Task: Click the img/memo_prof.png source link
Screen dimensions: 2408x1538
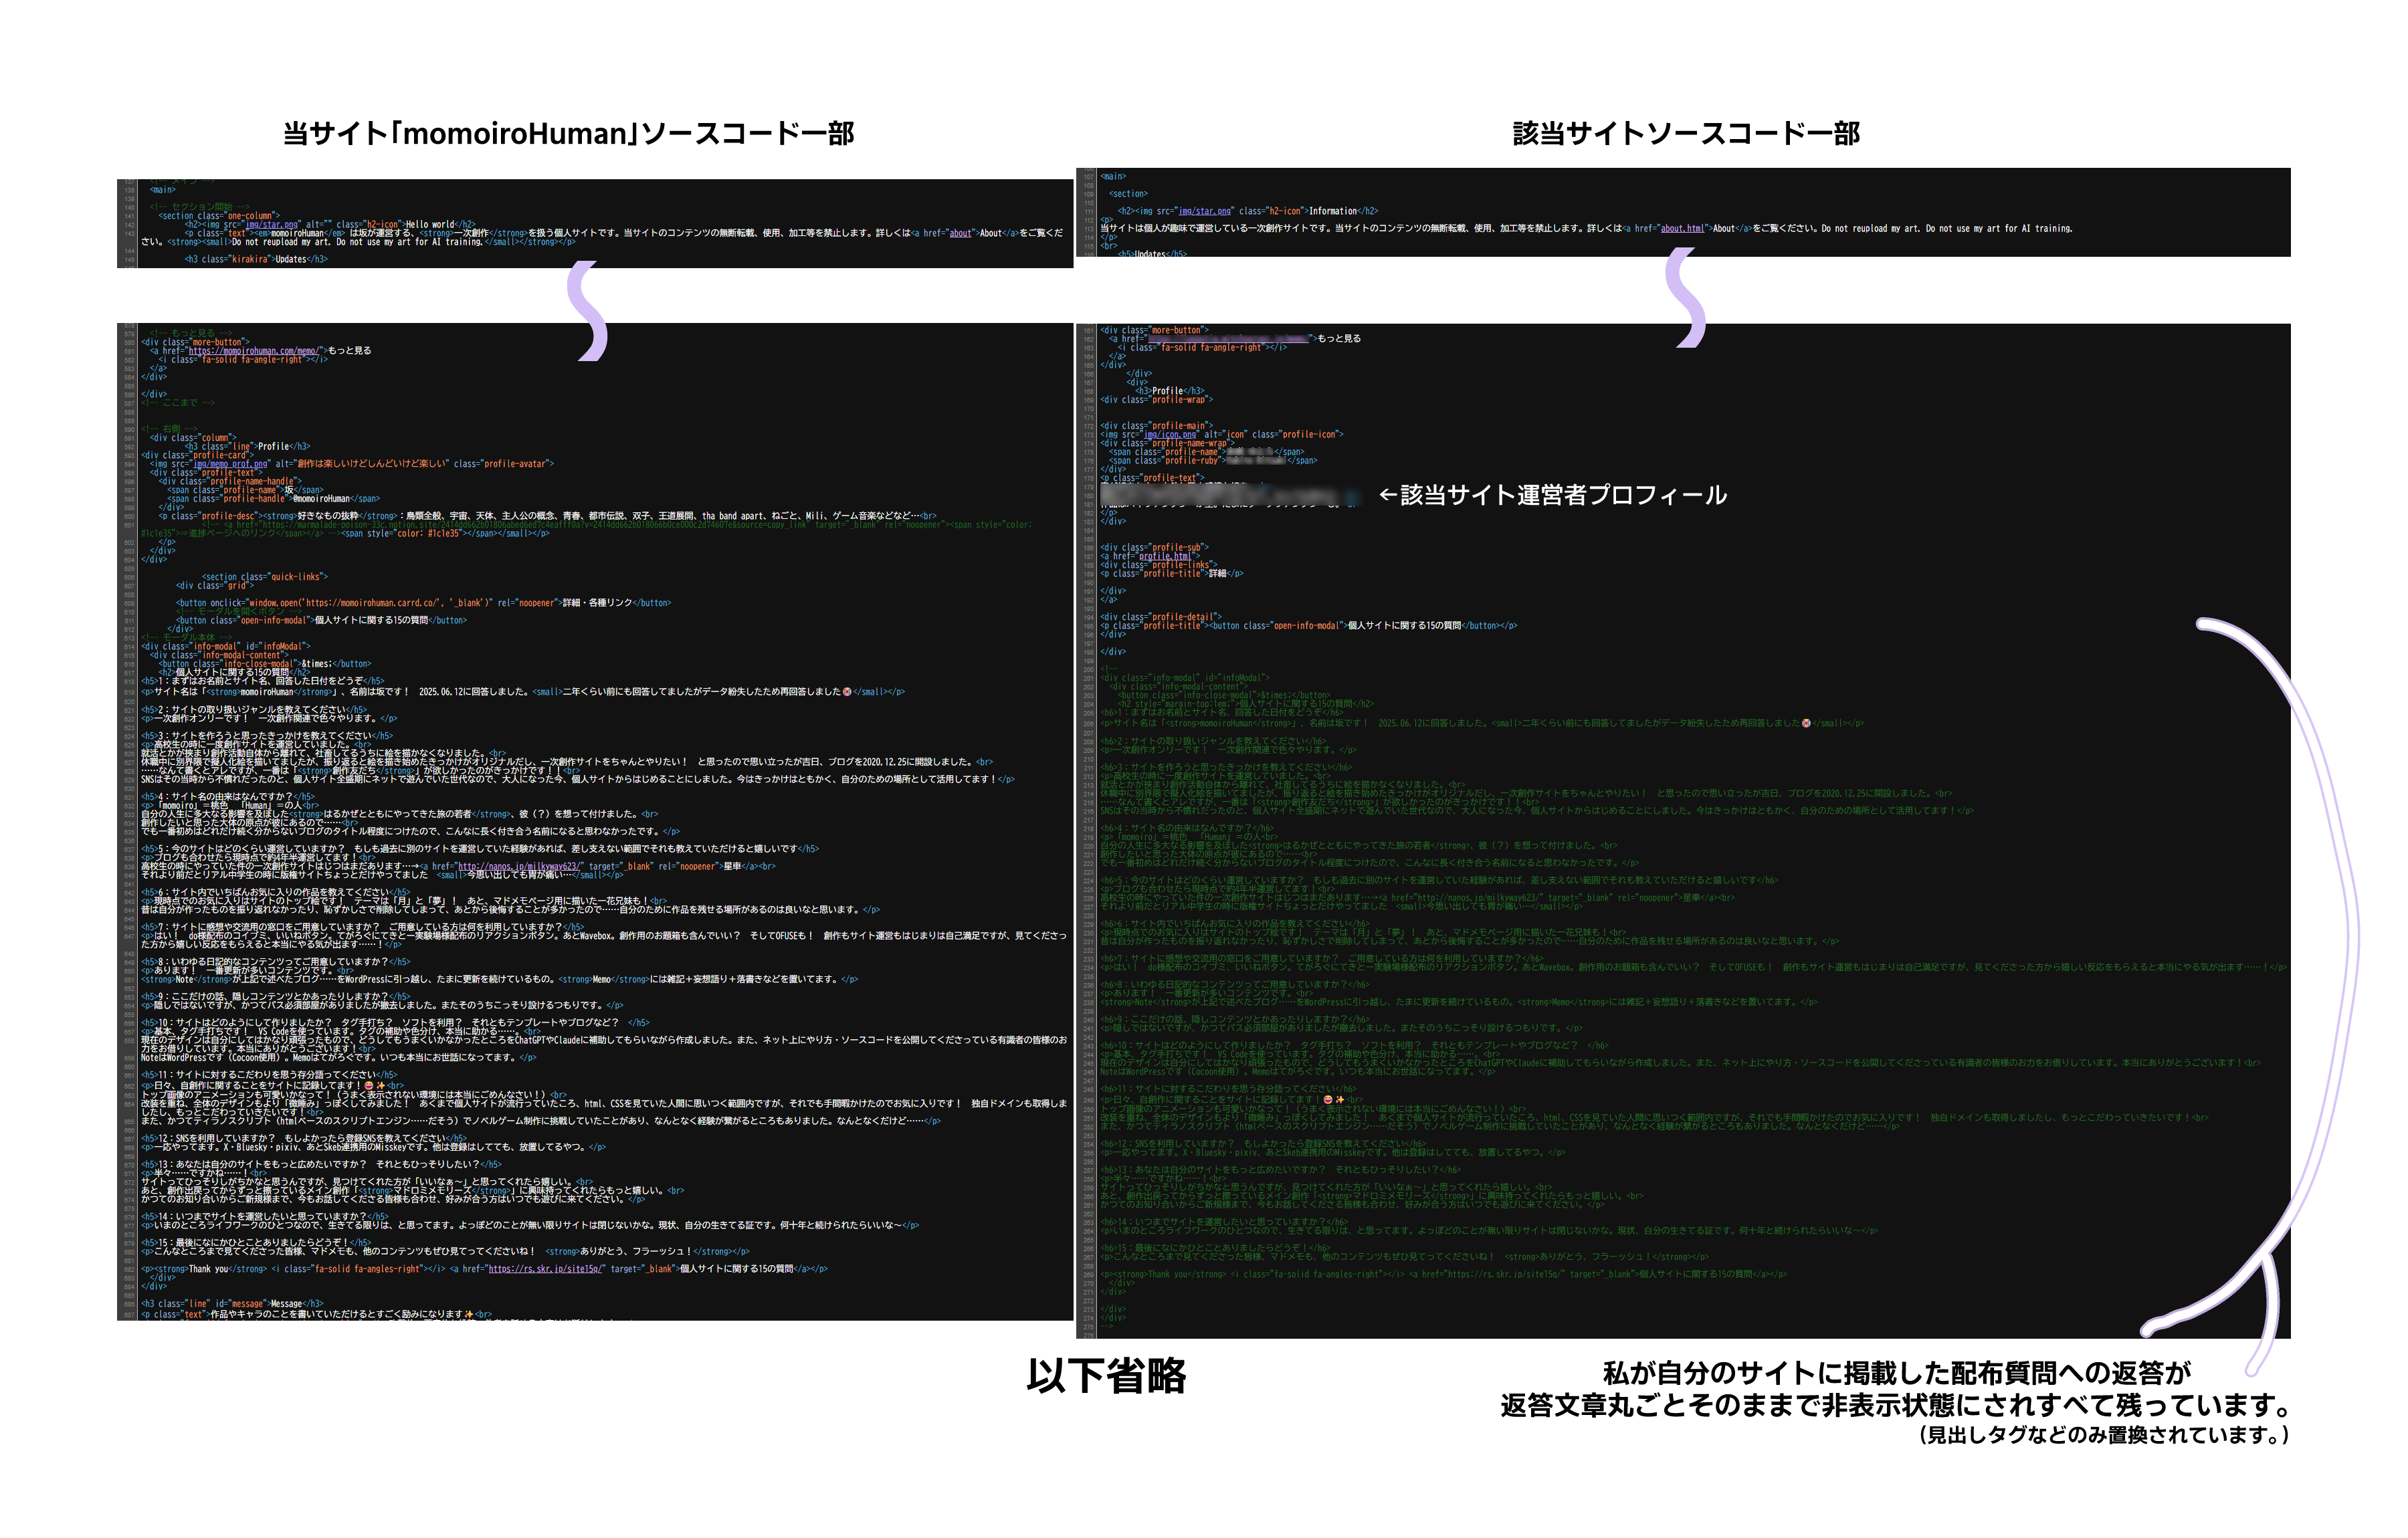Action: [x=231, y=464]
